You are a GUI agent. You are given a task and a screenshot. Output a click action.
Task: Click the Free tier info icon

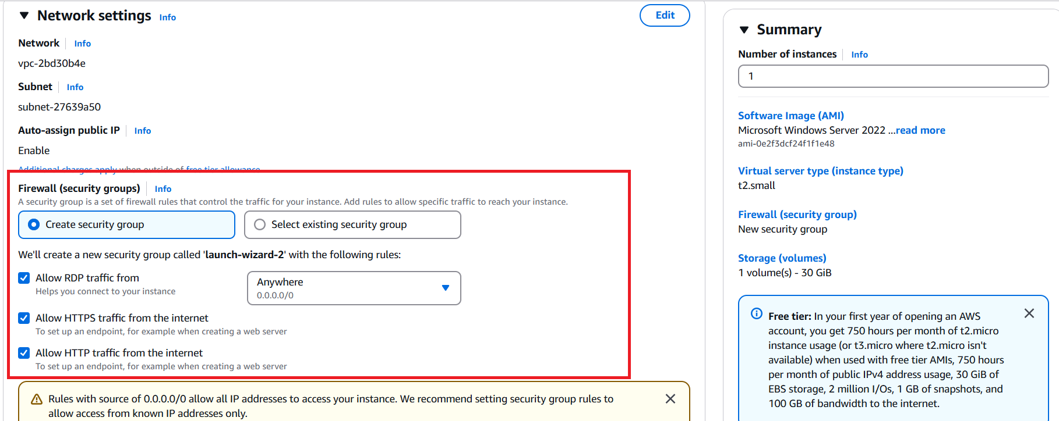pyautogui.click(x=756, y=314)
